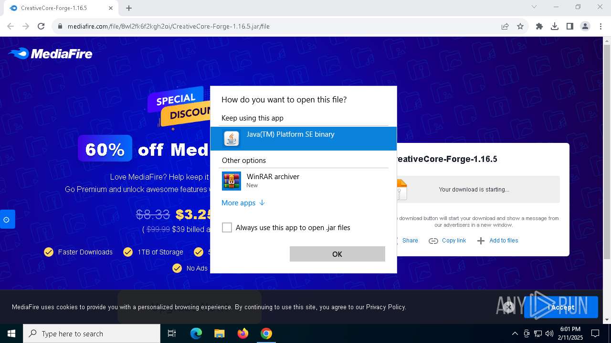Share this page from address bar
This screenshot has height=343, width=611.
[x=505, y=26]
